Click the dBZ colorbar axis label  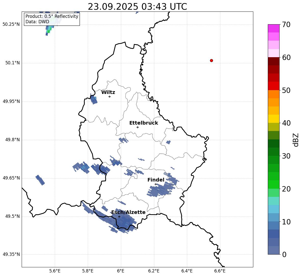click(x=296, y=140)
